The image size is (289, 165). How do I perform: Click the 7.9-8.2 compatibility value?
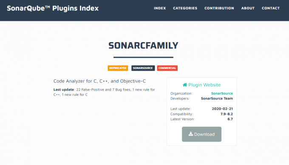click(227, 114)
